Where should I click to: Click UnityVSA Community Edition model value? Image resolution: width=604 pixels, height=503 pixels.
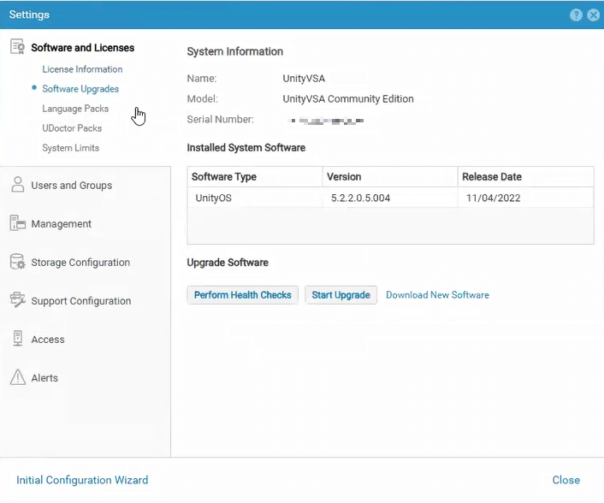(x=348, y=99)
